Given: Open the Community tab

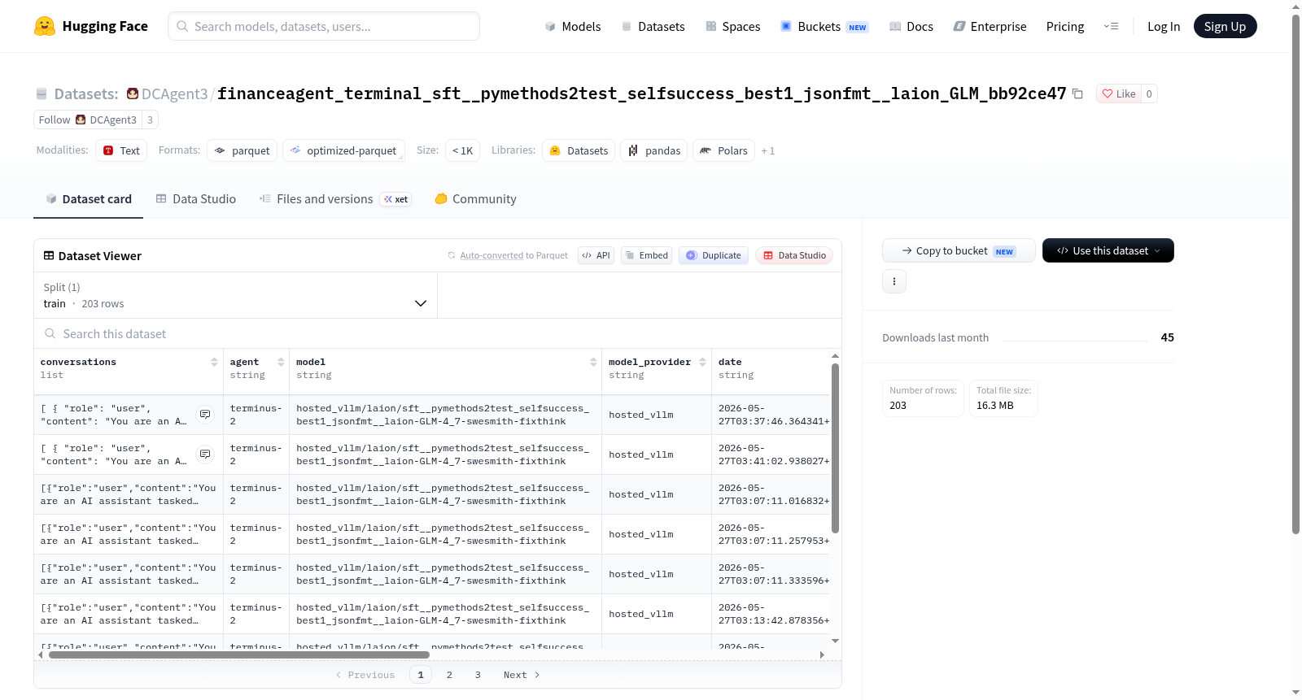Looking at the screenshot, I should click(x=475, y=199).
